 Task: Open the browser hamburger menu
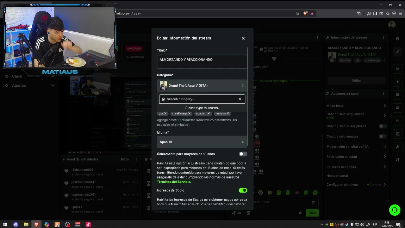[400, 13]
